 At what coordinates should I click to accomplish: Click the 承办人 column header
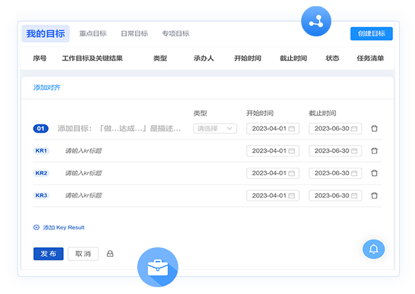point(204,58)
